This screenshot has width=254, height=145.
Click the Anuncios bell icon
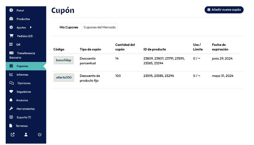coord(11,100)
